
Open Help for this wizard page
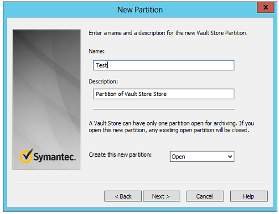click(x=249, y=196)
